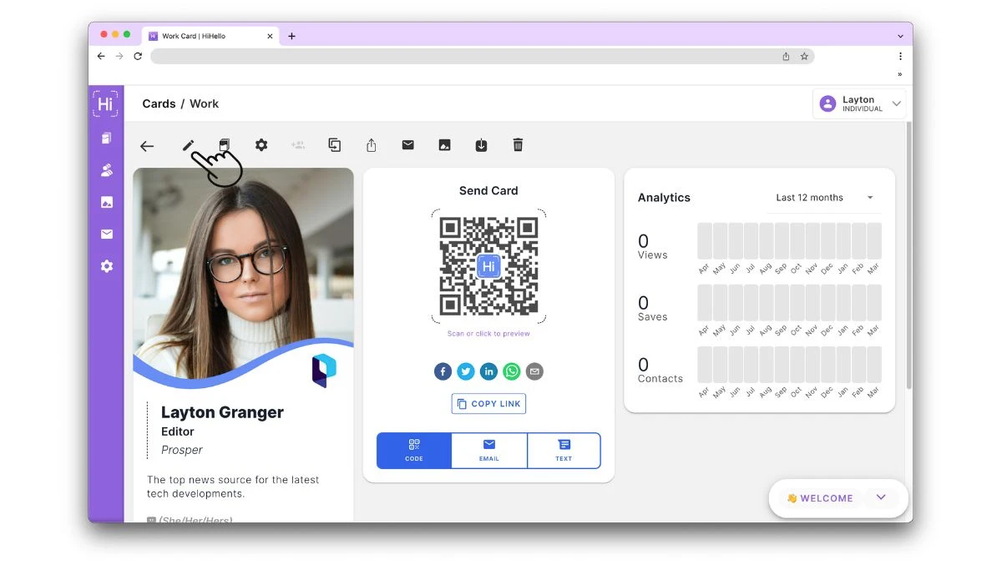
Task: Select the Edit pencil icon in the toolbar
Action: 188,144
